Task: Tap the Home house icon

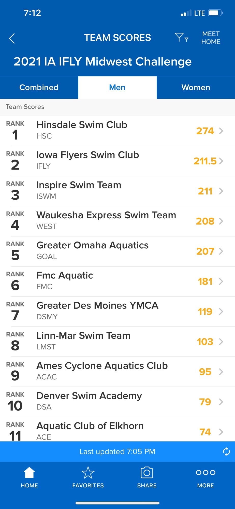Action: (x=29, y=473)
